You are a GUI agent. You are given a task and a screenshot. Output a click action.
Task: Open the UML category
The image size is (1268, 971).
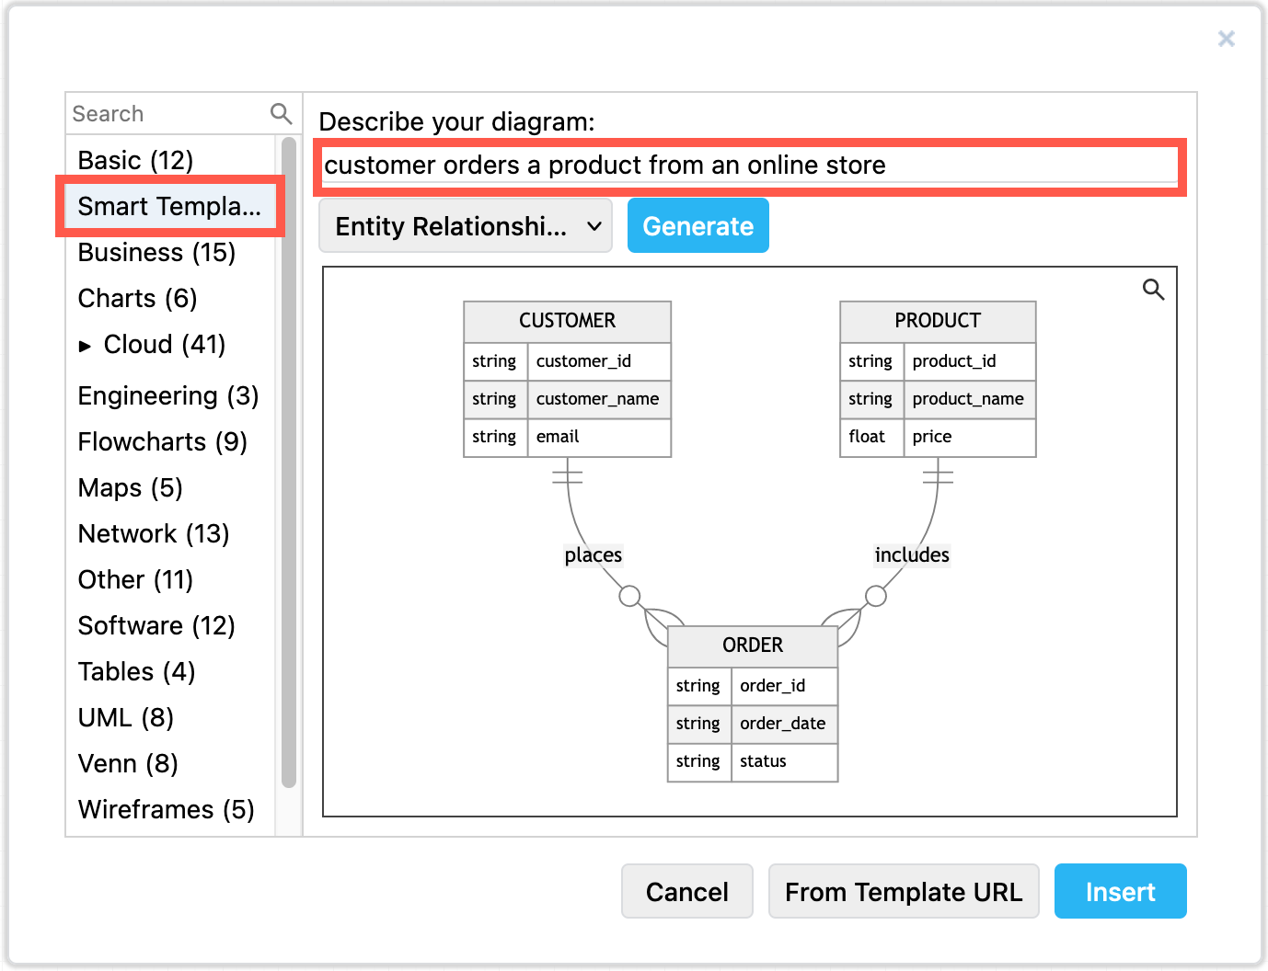(124, 717)
